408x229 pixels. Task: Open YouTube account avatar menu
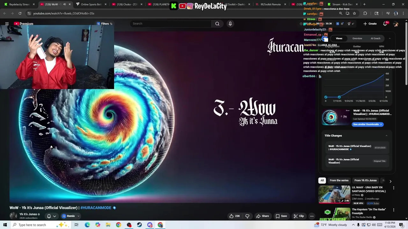click(x=396, y=24)
